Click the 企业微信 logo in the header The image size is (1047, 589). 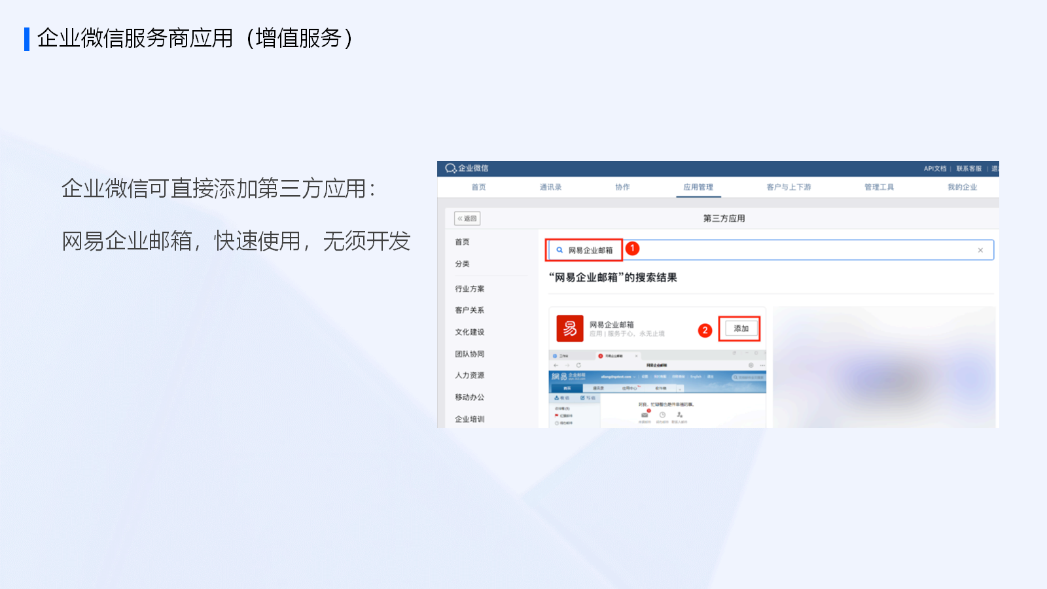(x=467, y=168)
